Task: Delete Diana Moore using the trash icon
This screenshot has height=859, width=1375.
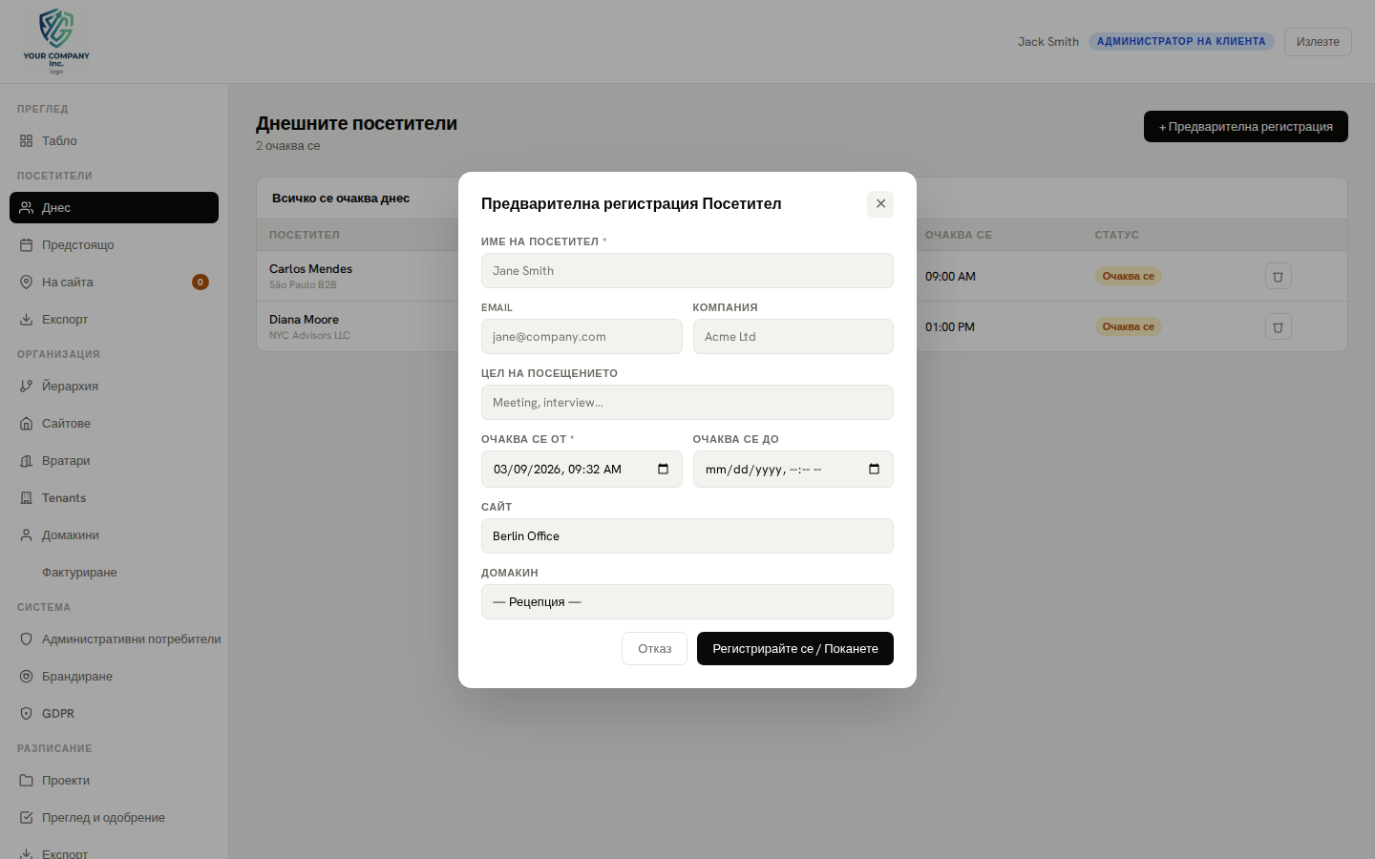Action: click(1279, 326)
